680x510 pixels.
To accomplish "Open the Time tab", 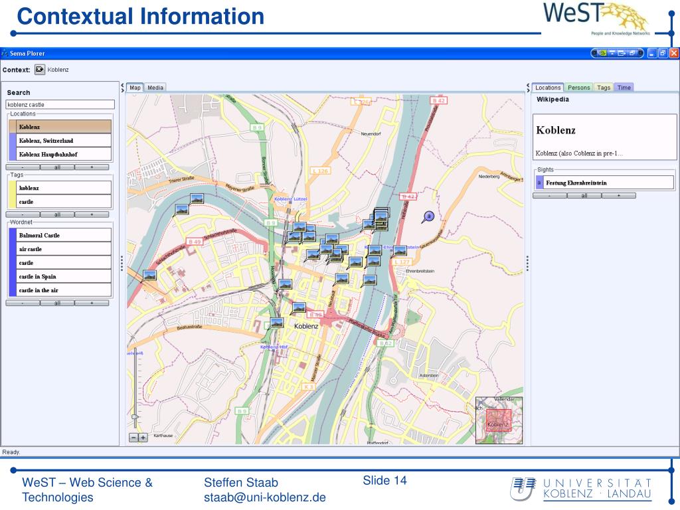I will 624,88.
